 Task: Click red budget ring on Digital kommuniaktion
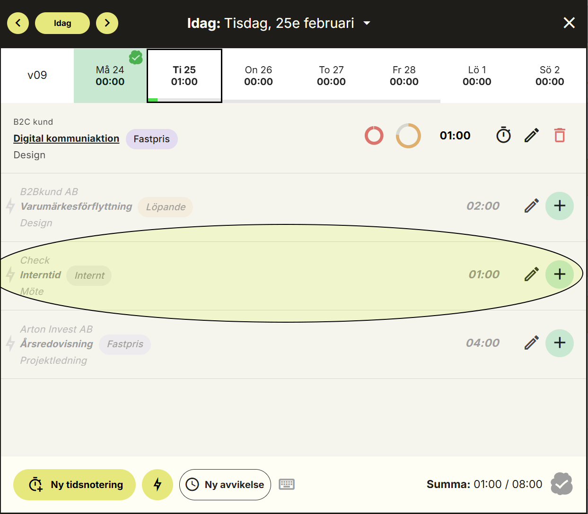pyautogui.click(x=374, y=136)
